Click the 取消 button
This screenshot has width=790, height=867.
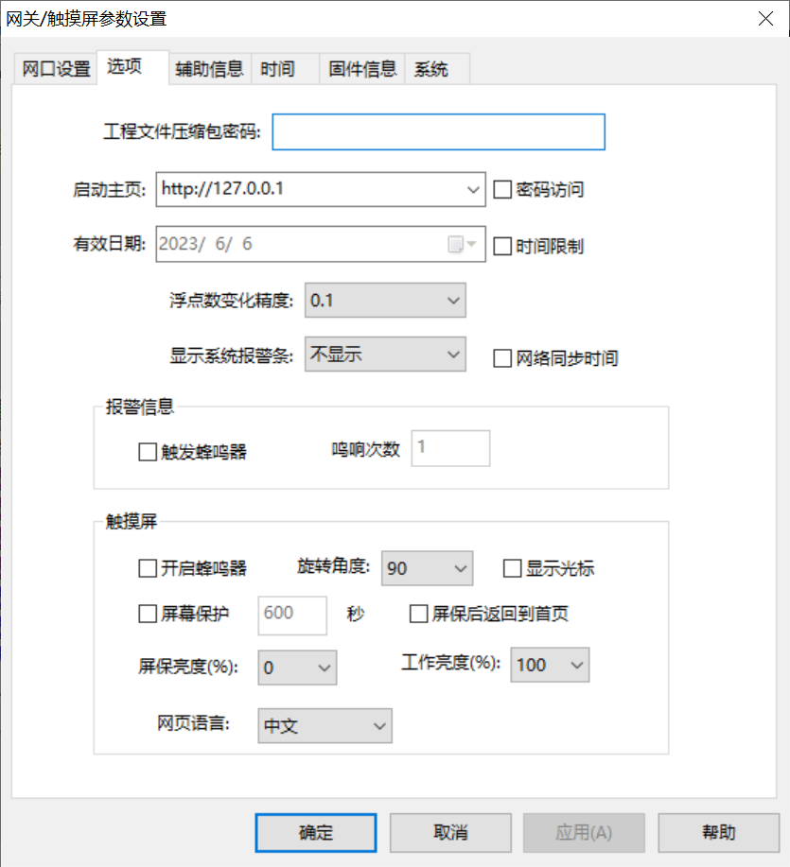tap(450, 833)
